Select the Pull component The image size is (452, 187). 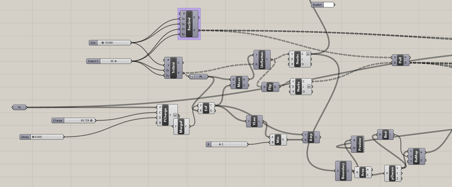click(400, 60)
